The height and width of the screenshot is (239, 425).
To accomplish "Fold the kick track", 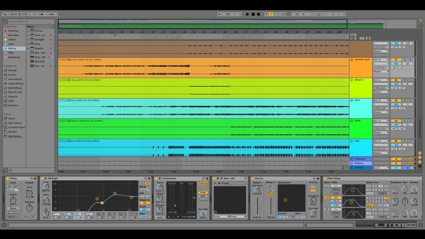I will coord(352,141).
